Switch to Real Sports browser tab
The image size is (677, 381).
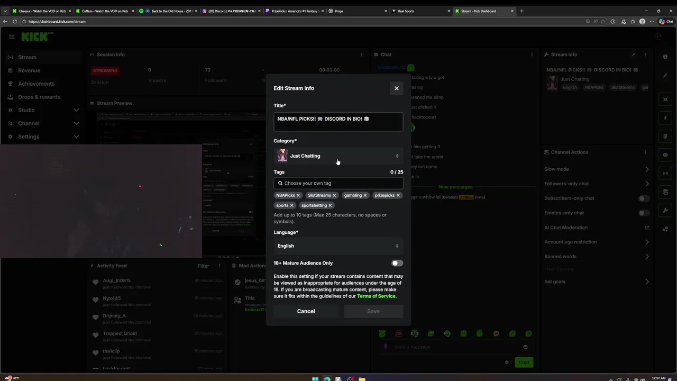coord(420,11)
